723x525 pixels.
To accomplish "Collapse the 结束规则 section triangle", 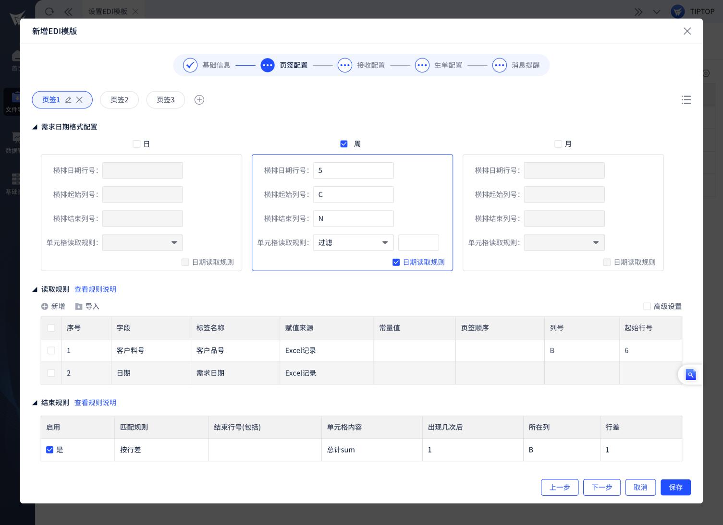I will pyautogui.click(x=35, y=403).
